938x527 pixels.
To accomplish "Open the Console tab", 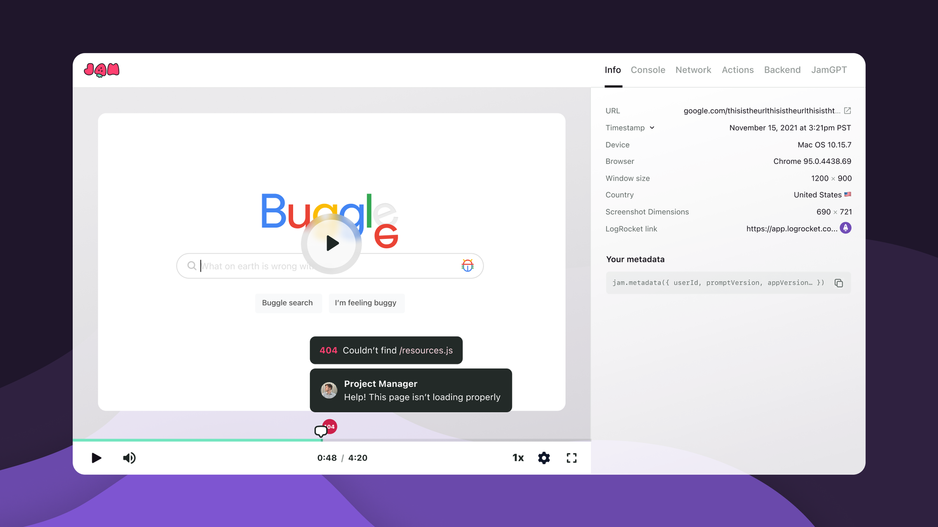I will 647,69.
